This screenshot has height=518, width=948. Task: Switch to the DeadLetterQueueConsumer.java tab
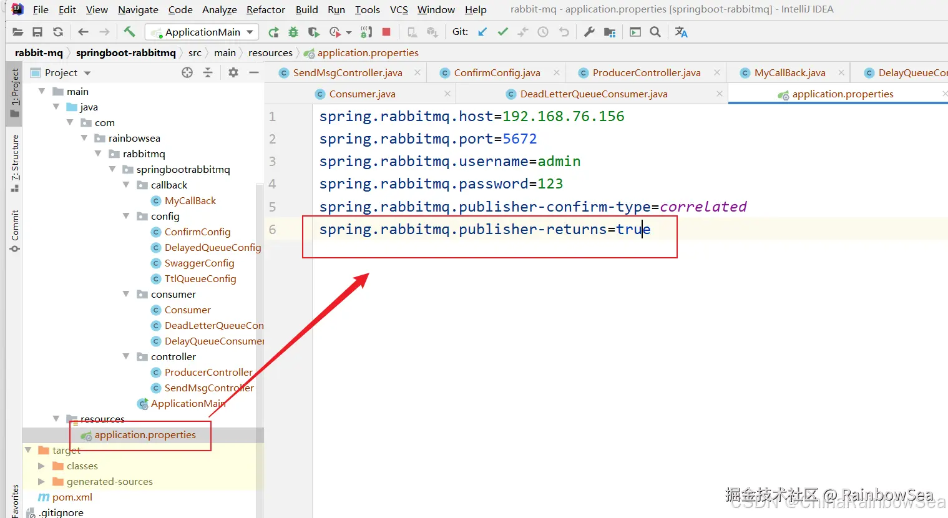[594, 94]
